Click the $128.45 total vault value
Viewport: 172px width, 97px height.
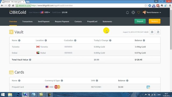tap(138, 60)
